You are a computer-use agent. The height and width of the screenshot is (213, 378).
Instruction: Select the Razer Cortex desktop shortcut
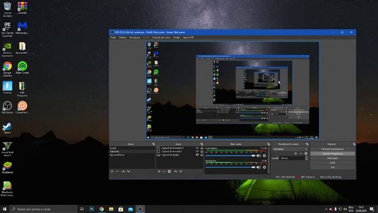click(x=22, y=67)
